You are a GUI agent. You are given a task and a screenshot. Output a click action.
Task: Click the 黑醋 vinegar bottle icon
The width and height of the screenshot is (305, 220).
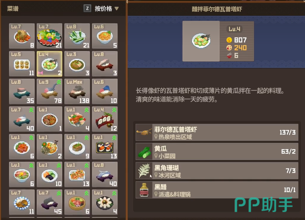(144, 190)
